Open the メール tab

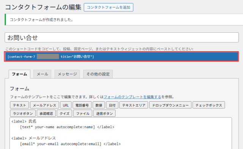[x=42, y=74]
